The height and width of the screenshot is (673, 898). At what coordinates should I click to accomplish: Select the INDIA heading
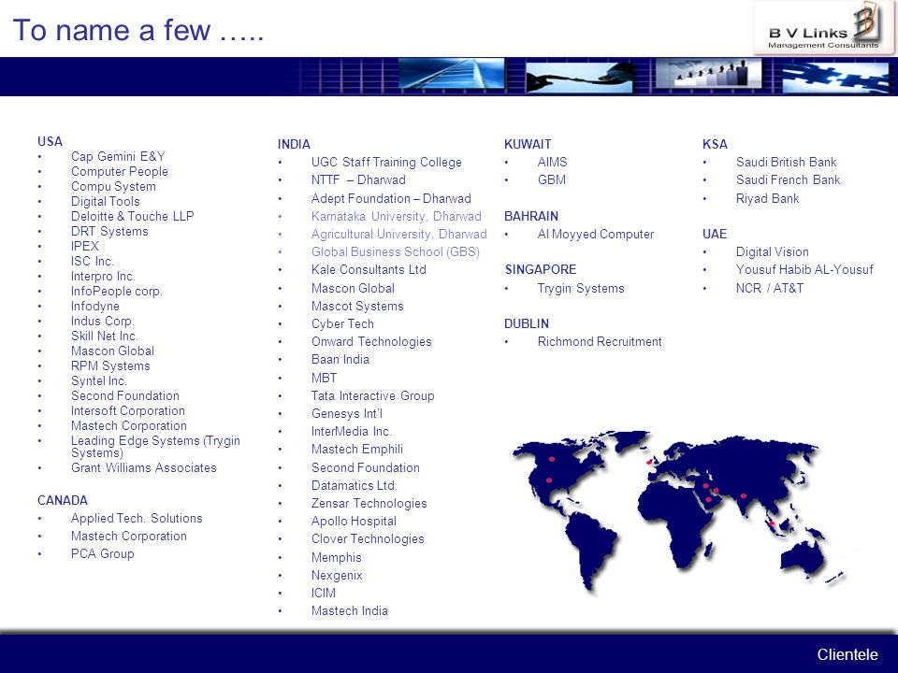[x=294, y=144]
